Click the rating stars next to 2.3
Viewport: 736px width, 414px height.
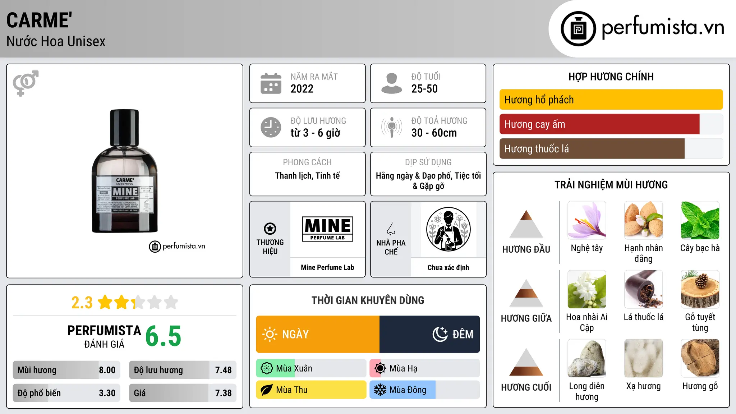[138, 302]
